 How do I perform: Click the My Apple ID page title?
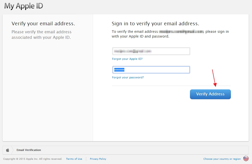click(x=24, y=6)
